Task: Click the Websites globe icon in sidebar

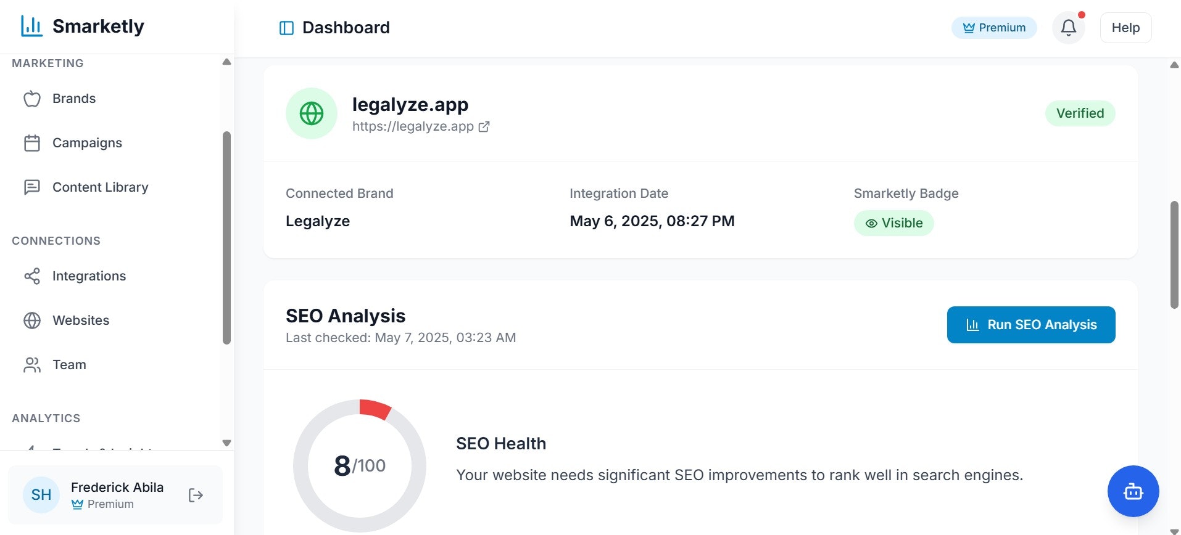Action: [x=32, y=321]
